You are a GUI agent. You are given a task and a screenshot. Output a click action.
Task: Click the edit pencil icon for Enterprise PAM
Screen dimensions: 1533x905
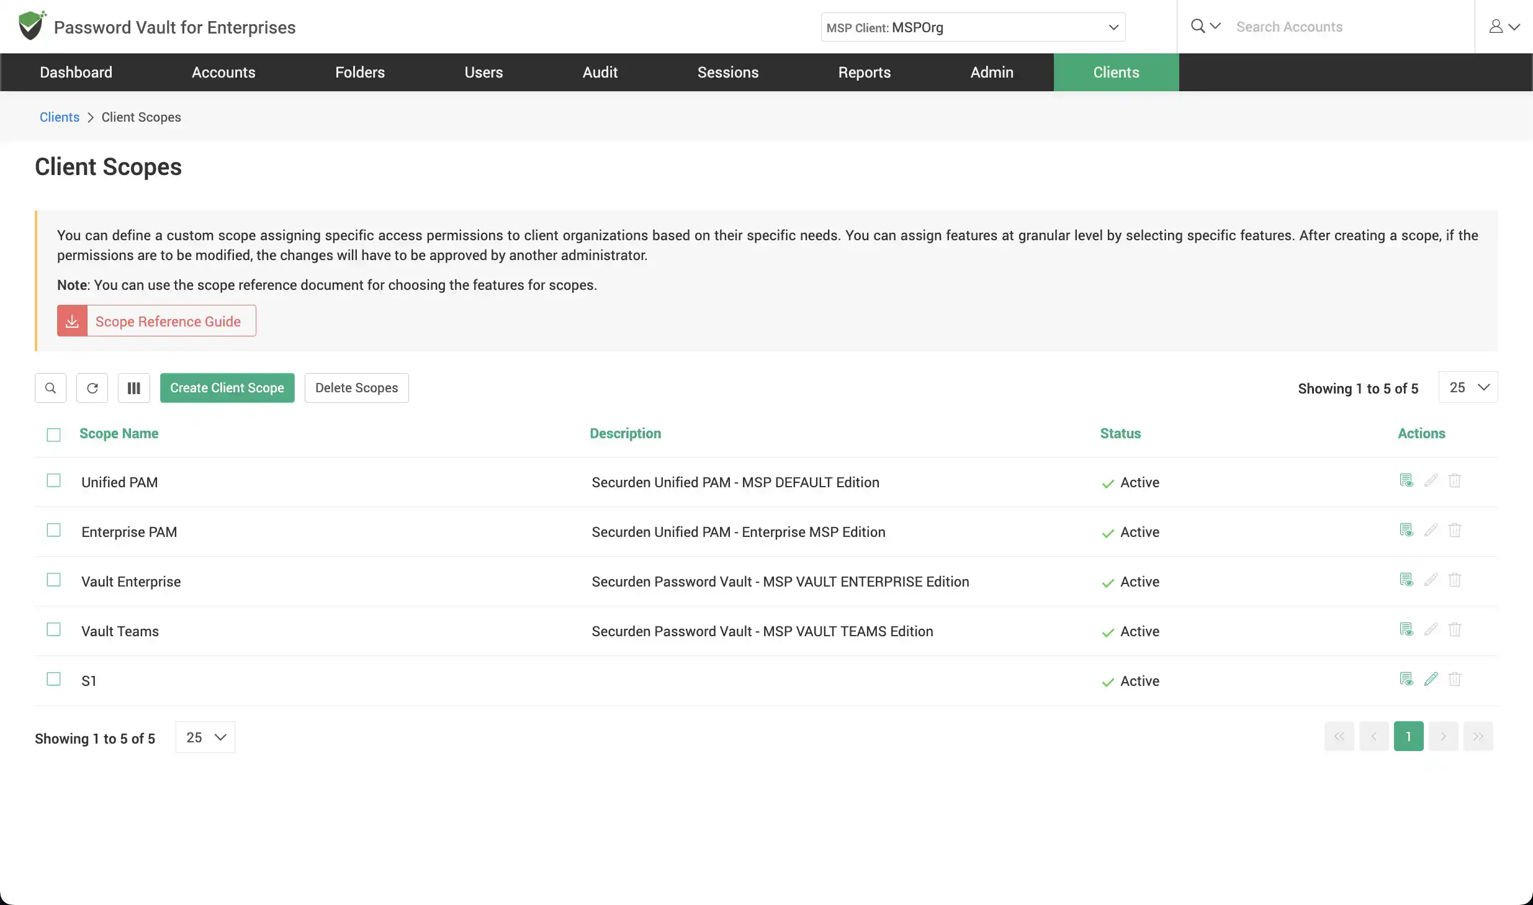[x=1431, y=531]
